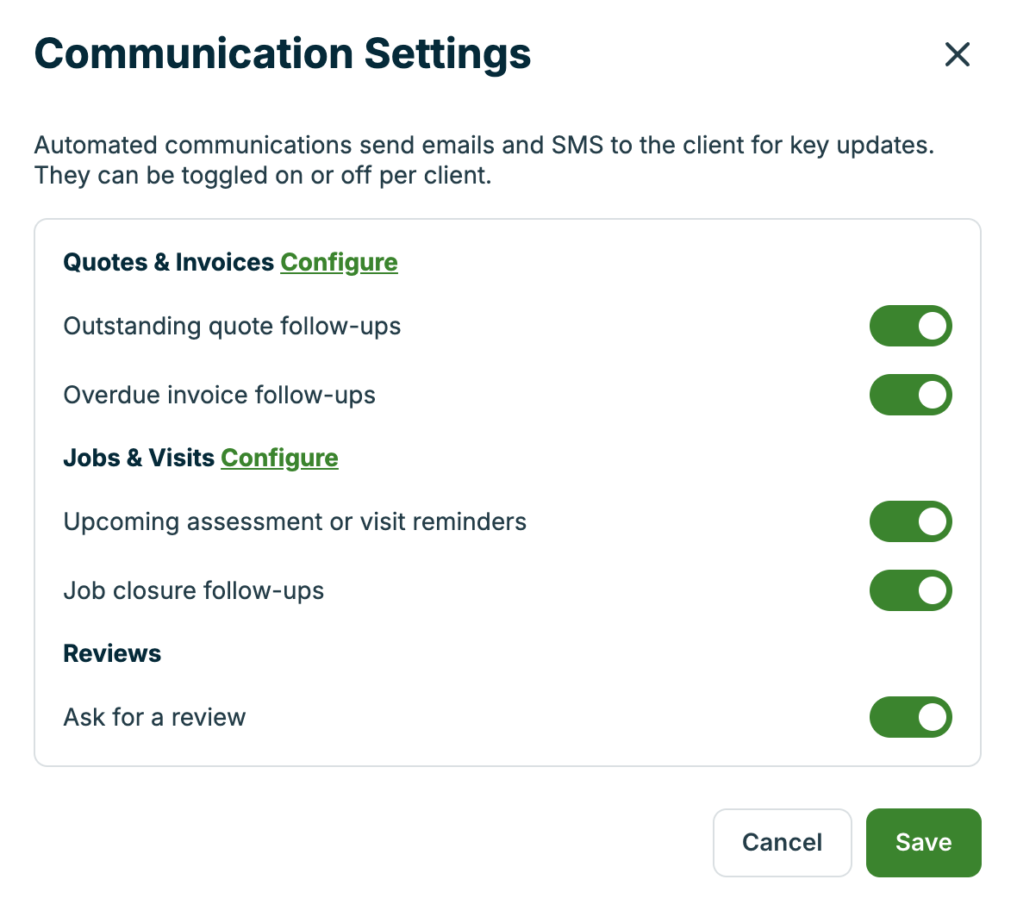The height and width of the screenshot is (917, 1017).
Task: Turn off the Ask for a review toggle
Action: coord(911,717)
